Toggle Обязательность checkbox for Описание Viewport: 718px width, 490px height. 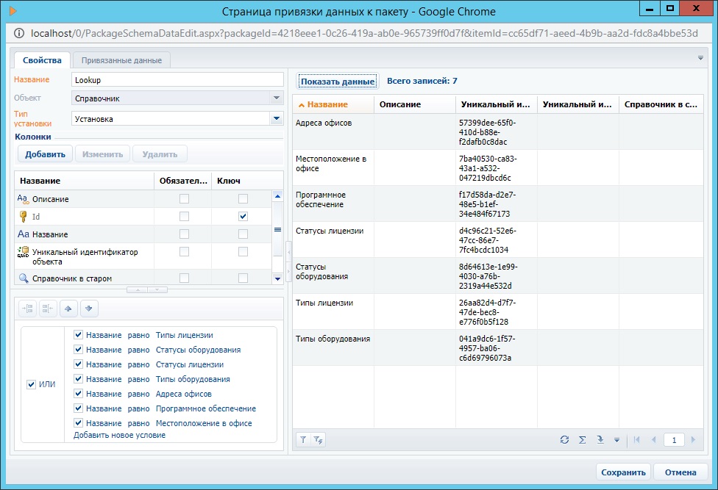[x=184, y=199]
